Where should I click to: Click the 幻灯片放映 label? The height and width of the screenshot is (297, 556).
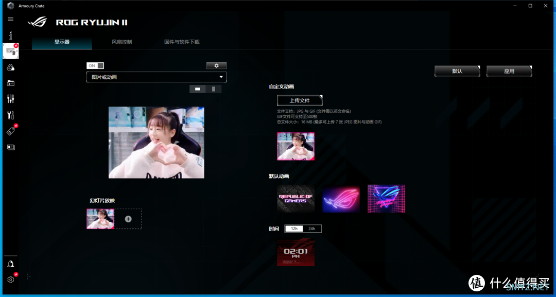[x=102, y=201]
